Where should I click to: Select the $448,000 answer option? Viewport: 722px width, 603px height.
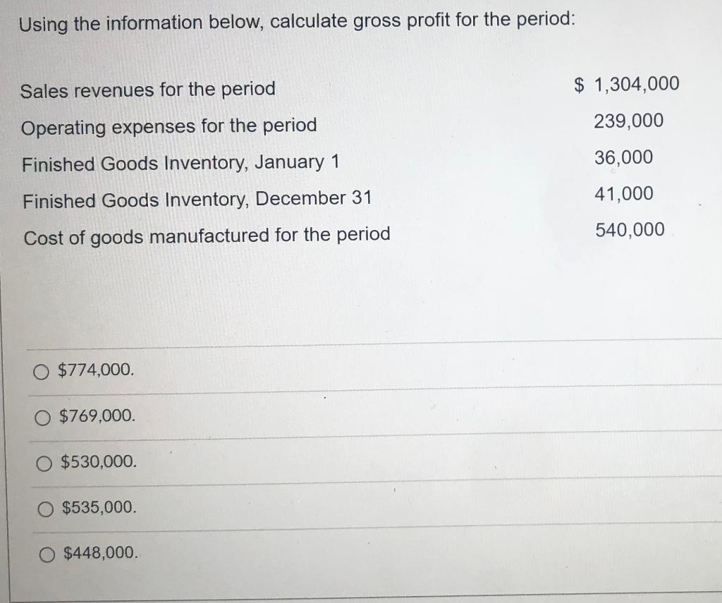tap(48, 555)
